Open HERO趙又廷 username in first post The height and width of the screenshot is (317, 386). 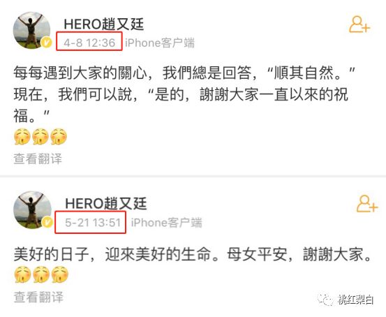[103, 24]
